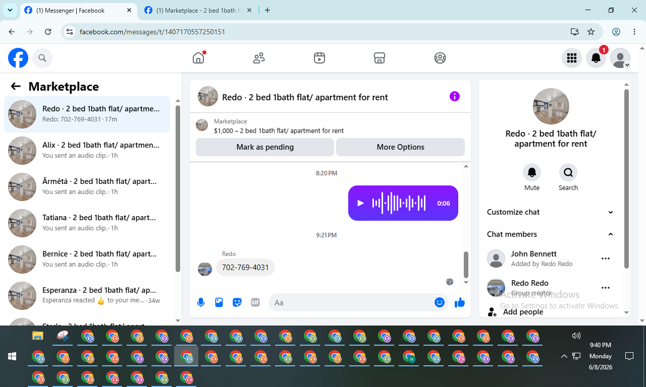The height and width of the screenshot is (387, 646).
Task: Click the voice clip microphone icon
Action: [201, 302]
